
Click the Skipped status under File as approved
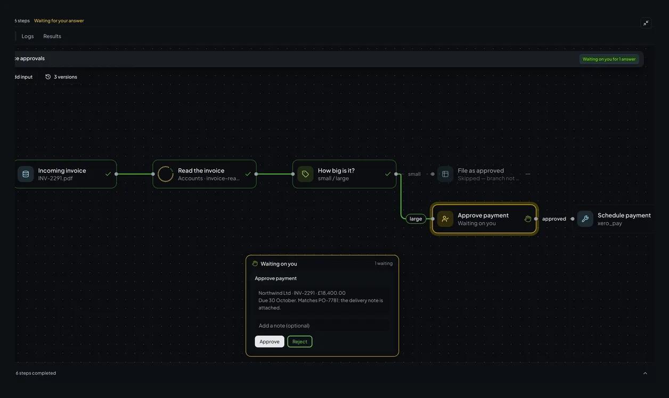click(x=488, y=178)
